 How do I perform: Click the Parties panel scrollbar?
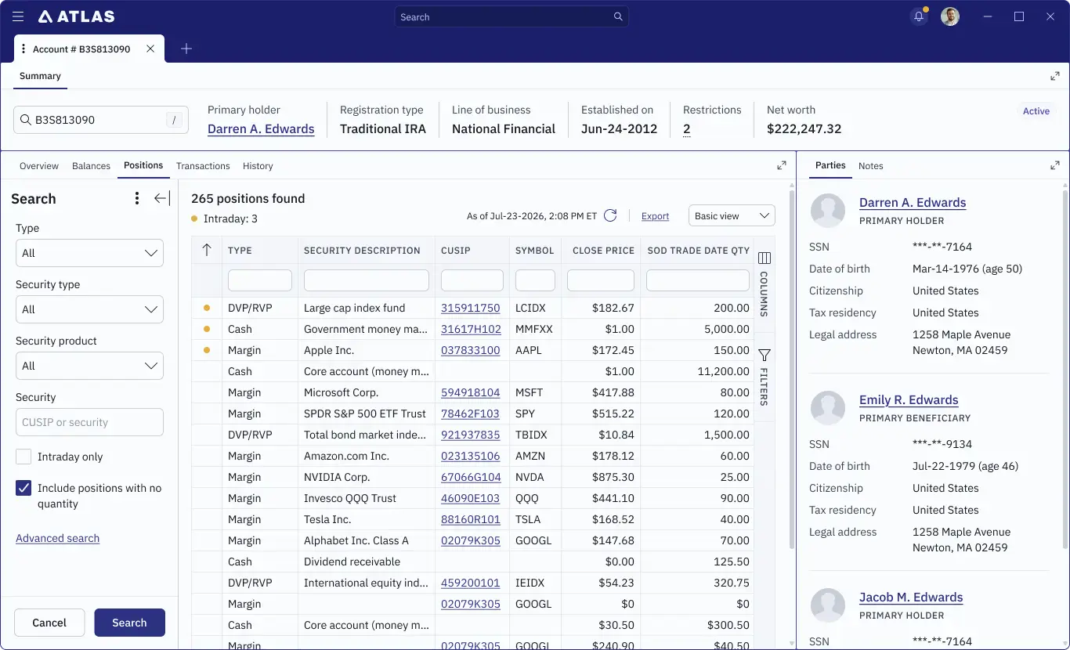pyautogui.click(x=1065, y=368)
